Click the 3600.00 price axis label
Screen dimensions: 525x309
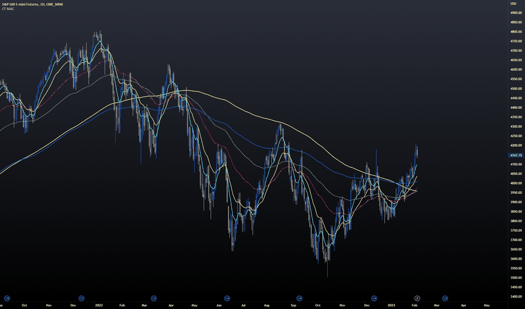tap(516, 258)
